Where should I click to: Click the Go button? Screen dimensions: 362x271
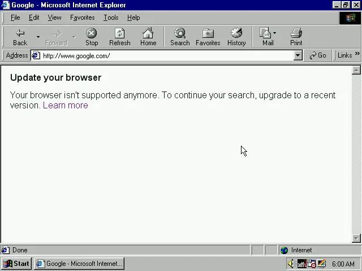pos(318,55)
